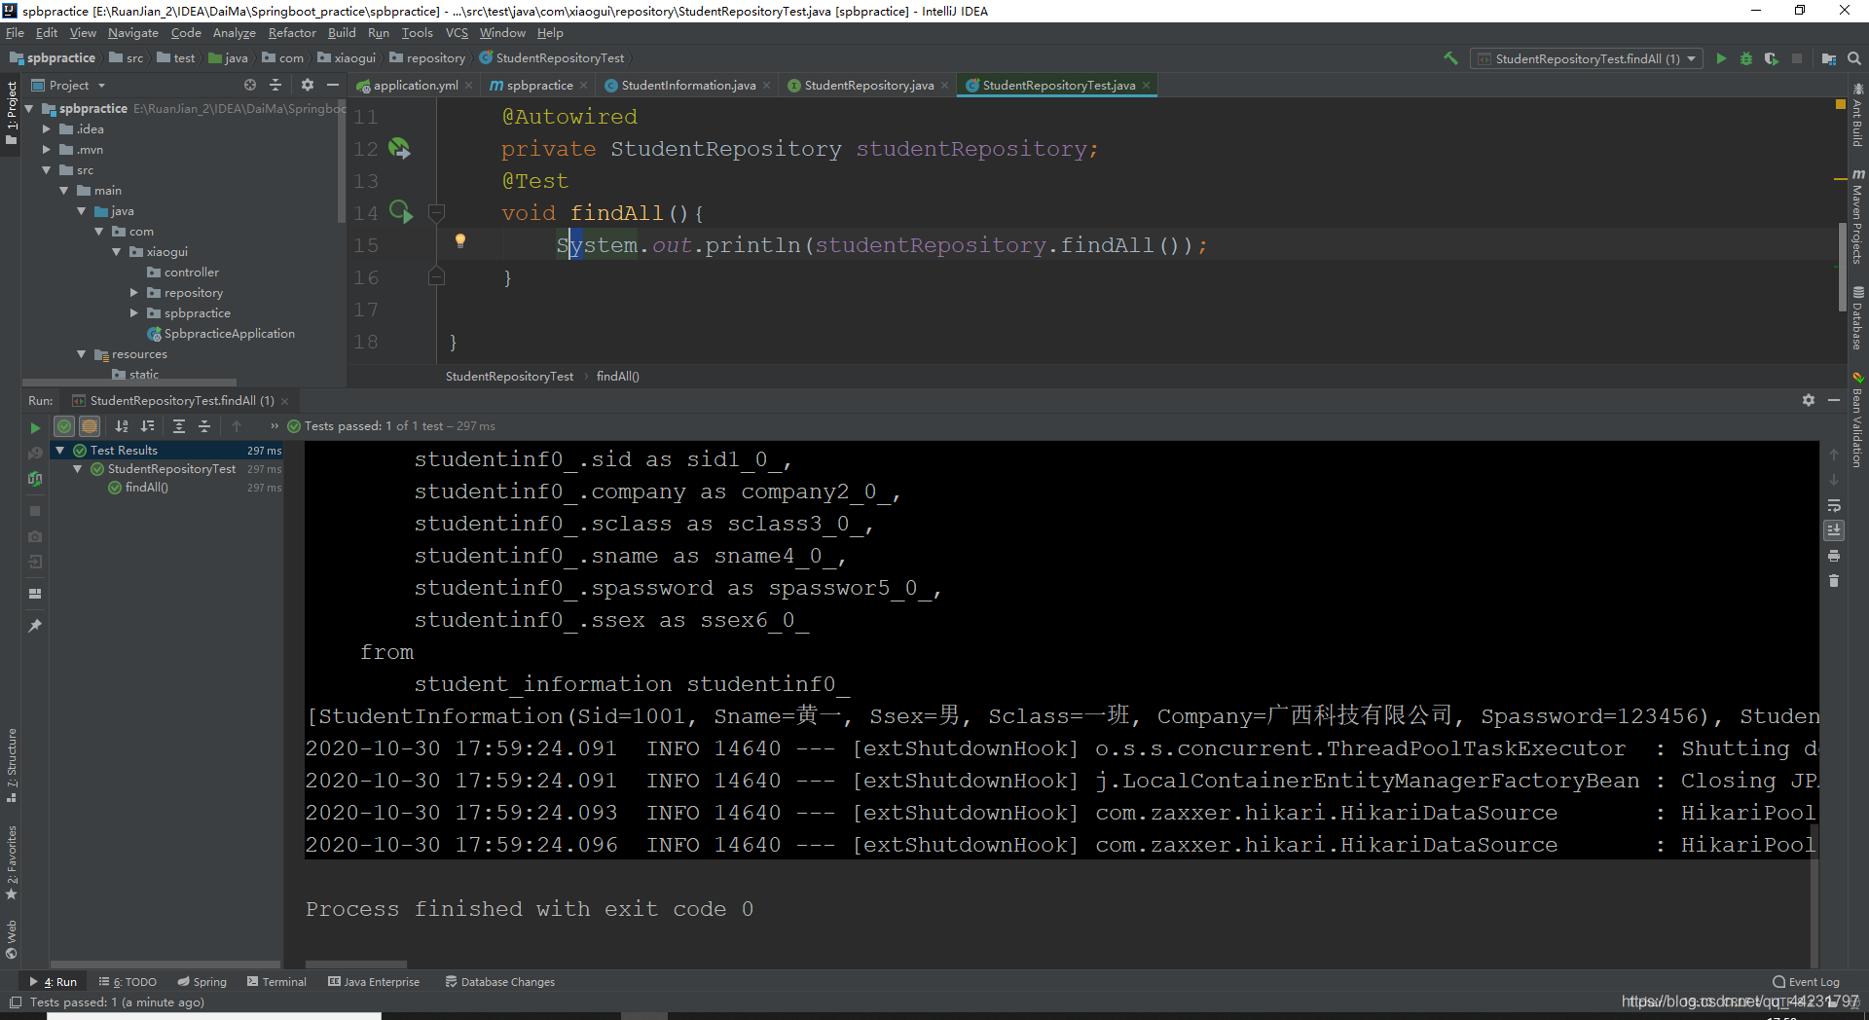Close the StudentRepositoryTest.java editor tab

point(1147,86)
